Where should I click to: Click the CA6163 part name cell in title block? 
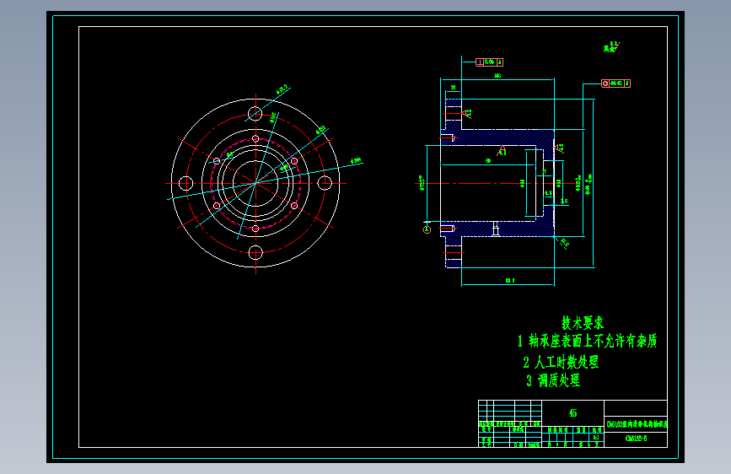(637, 424)
